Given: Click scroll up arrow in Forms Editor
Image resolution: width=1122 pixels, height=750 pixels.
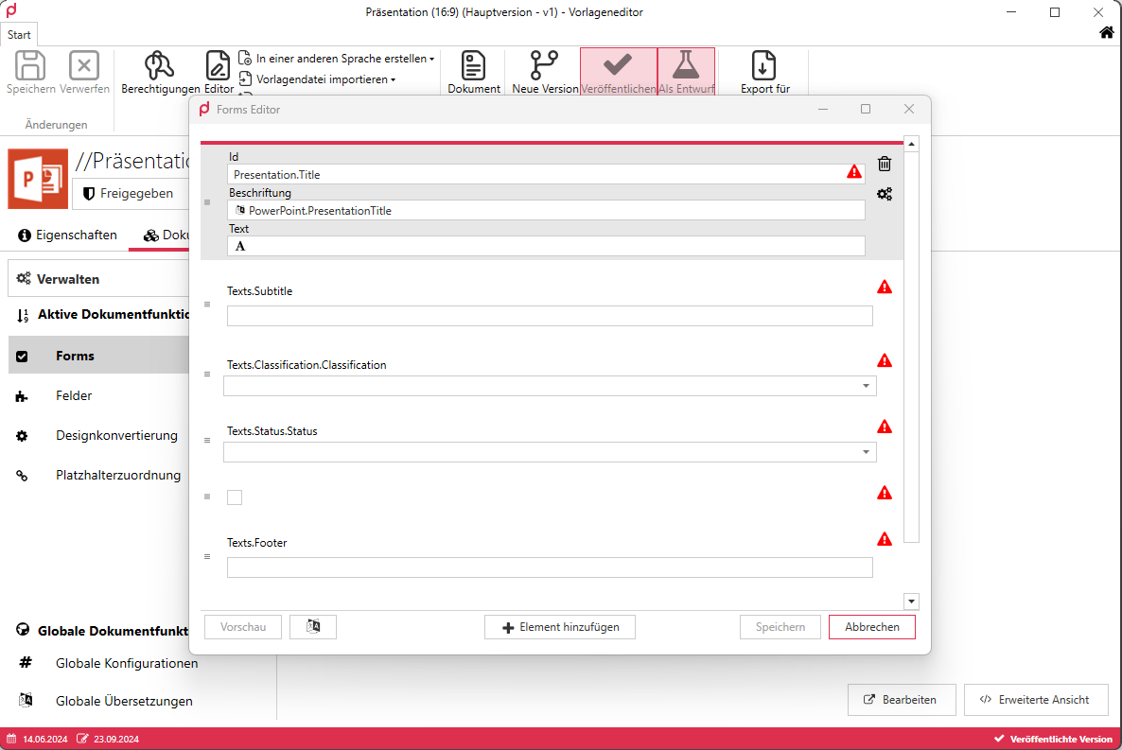Looking at the screenshot, I should click(x=912, y=144).
